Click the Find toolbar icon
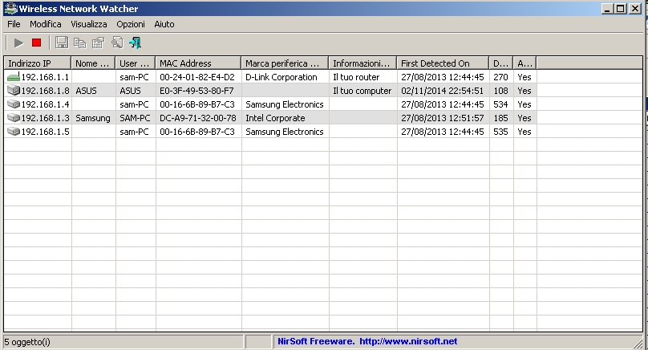The width and height of the screenshot is (648, 350). tap(117, 43)
